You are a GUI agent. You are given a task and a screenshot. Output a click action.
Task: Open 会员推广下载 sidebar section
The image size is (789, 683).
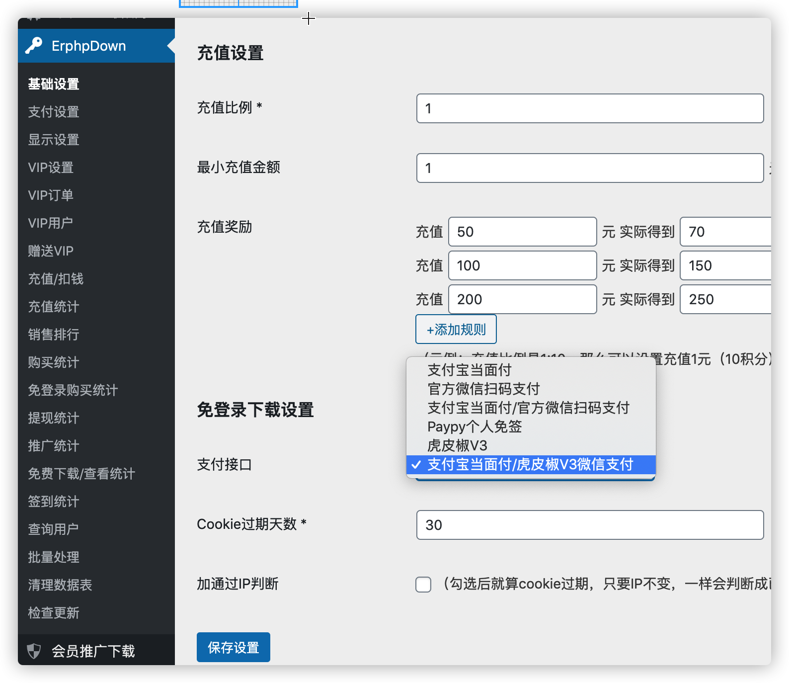point(96,651)
